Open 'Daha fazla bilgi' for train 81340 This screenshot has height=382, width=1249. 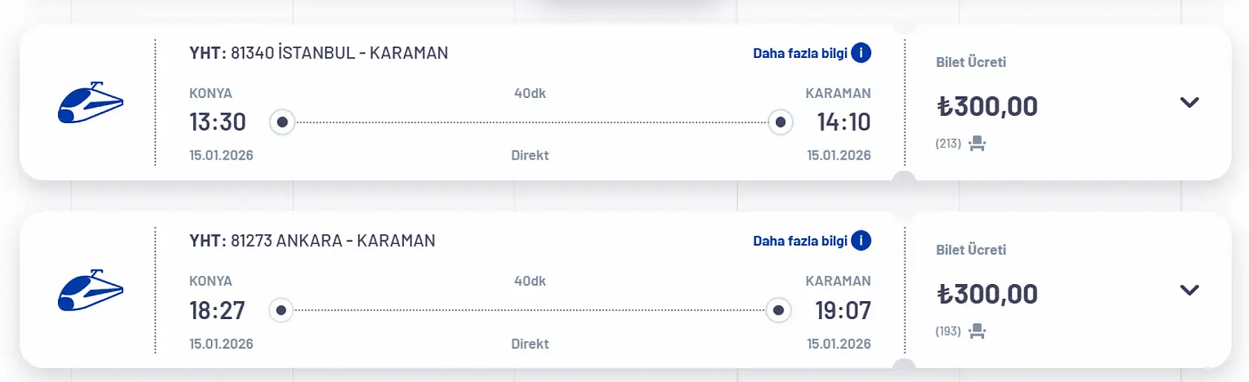point(800,53)
